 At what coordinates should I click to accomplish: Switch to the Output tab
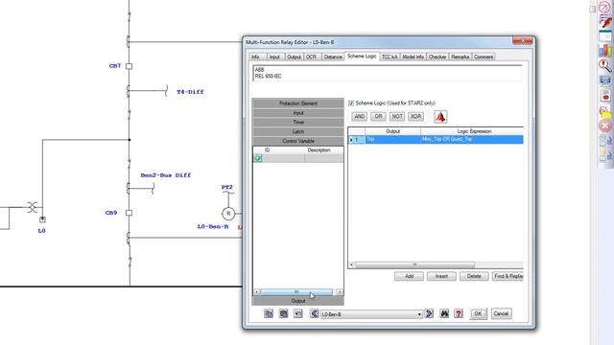(x=294, y=57)
